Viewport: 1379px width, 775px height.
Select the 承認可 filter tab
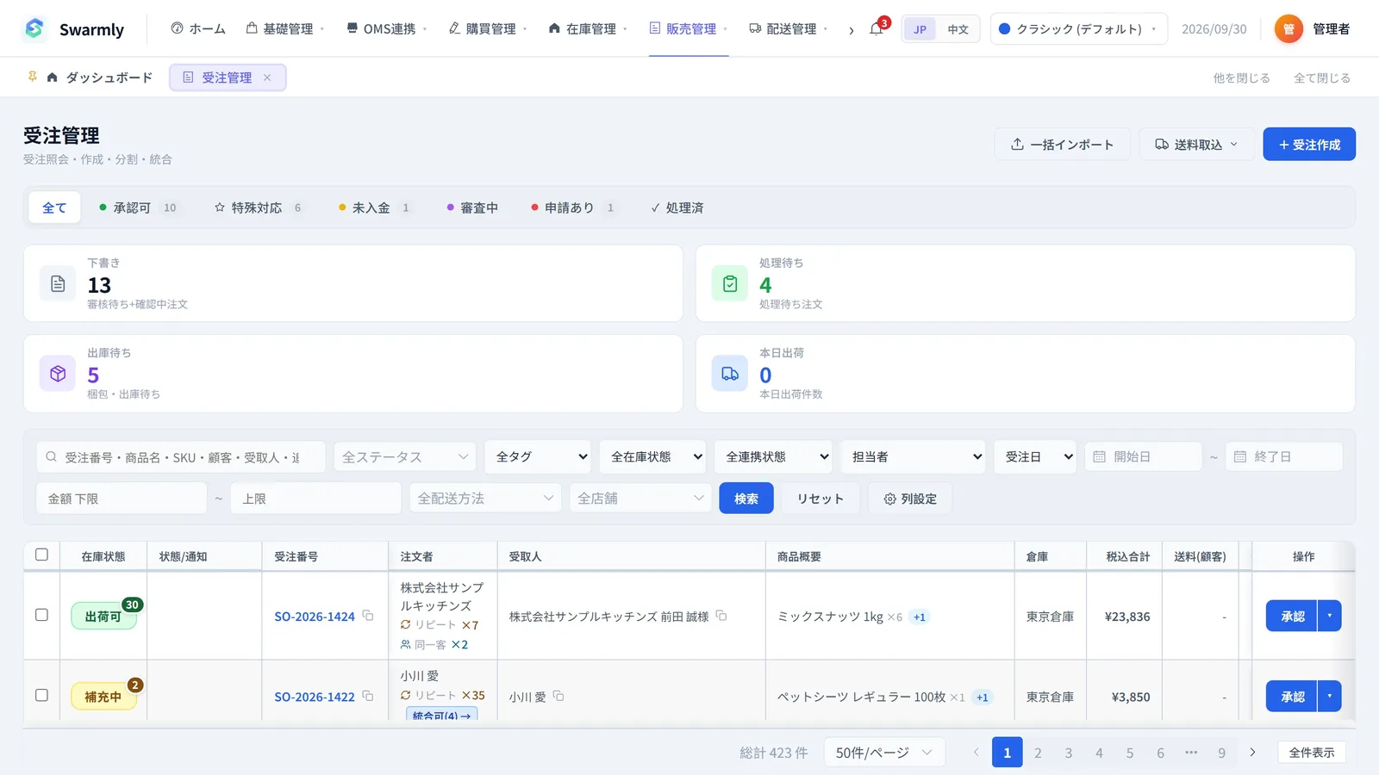click(x=139, y=208)
